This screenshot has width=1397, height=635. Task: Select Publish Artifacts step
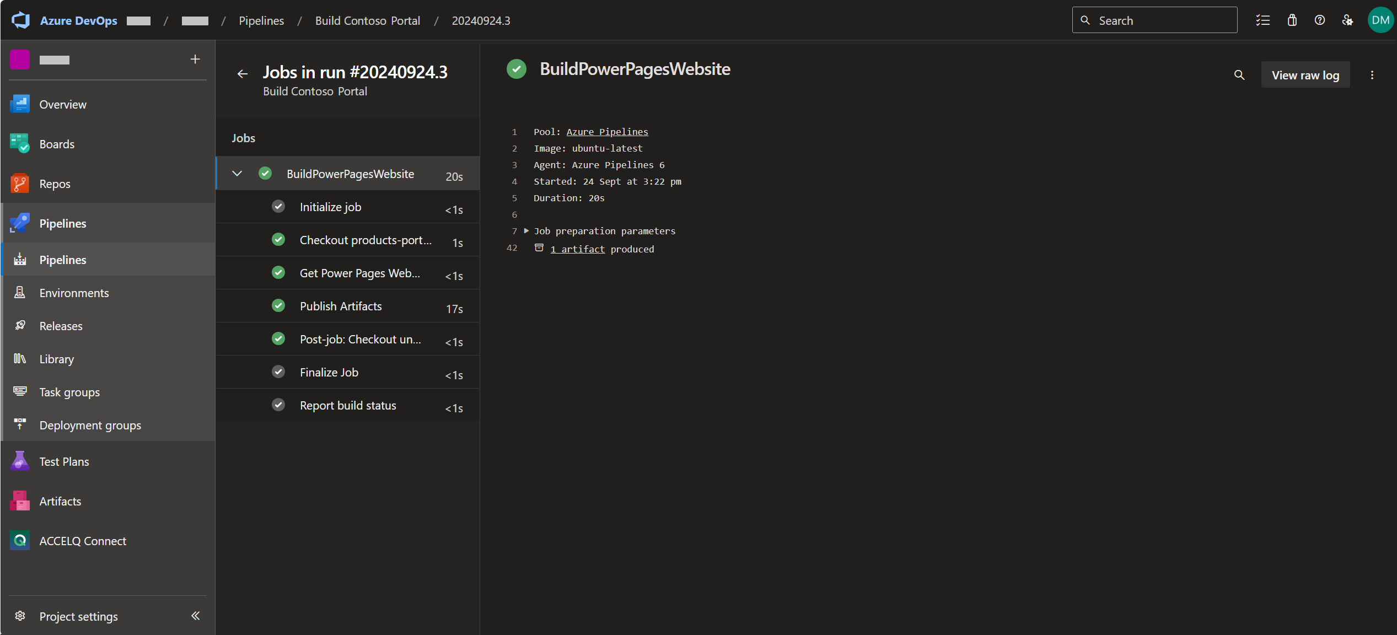coord(340,306)
